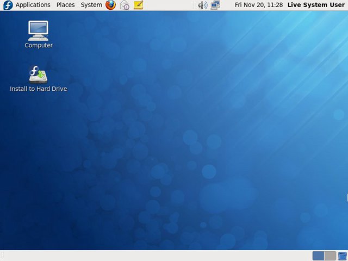Switch to the second workspace

(330, 256)
